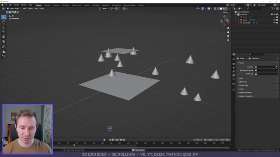The width and height of the screenshot is (280, 157).
Task: Switch to the Shading workspace tab
Action: [87, 5]
